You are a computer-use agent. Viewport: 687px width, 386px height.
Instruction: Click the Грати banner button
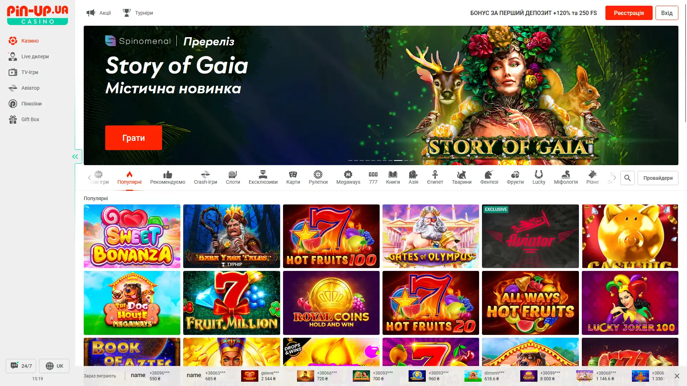(x=133, y=138)
